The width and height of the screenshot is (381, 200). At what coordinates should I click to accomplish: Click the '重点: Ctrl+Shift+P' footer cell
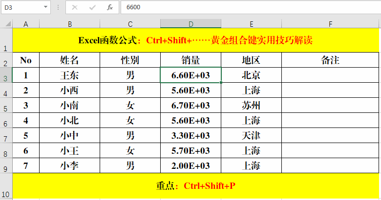195,186
